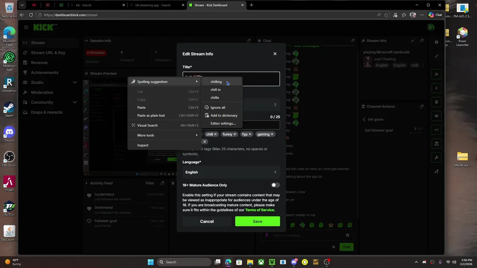Screen dimensions: 477x268
Task: Click the edit pencil in Stream info header
Action: tap(413, 41)
